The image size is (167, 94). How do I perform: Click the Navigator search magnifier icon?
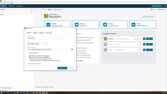coord(32,12)
